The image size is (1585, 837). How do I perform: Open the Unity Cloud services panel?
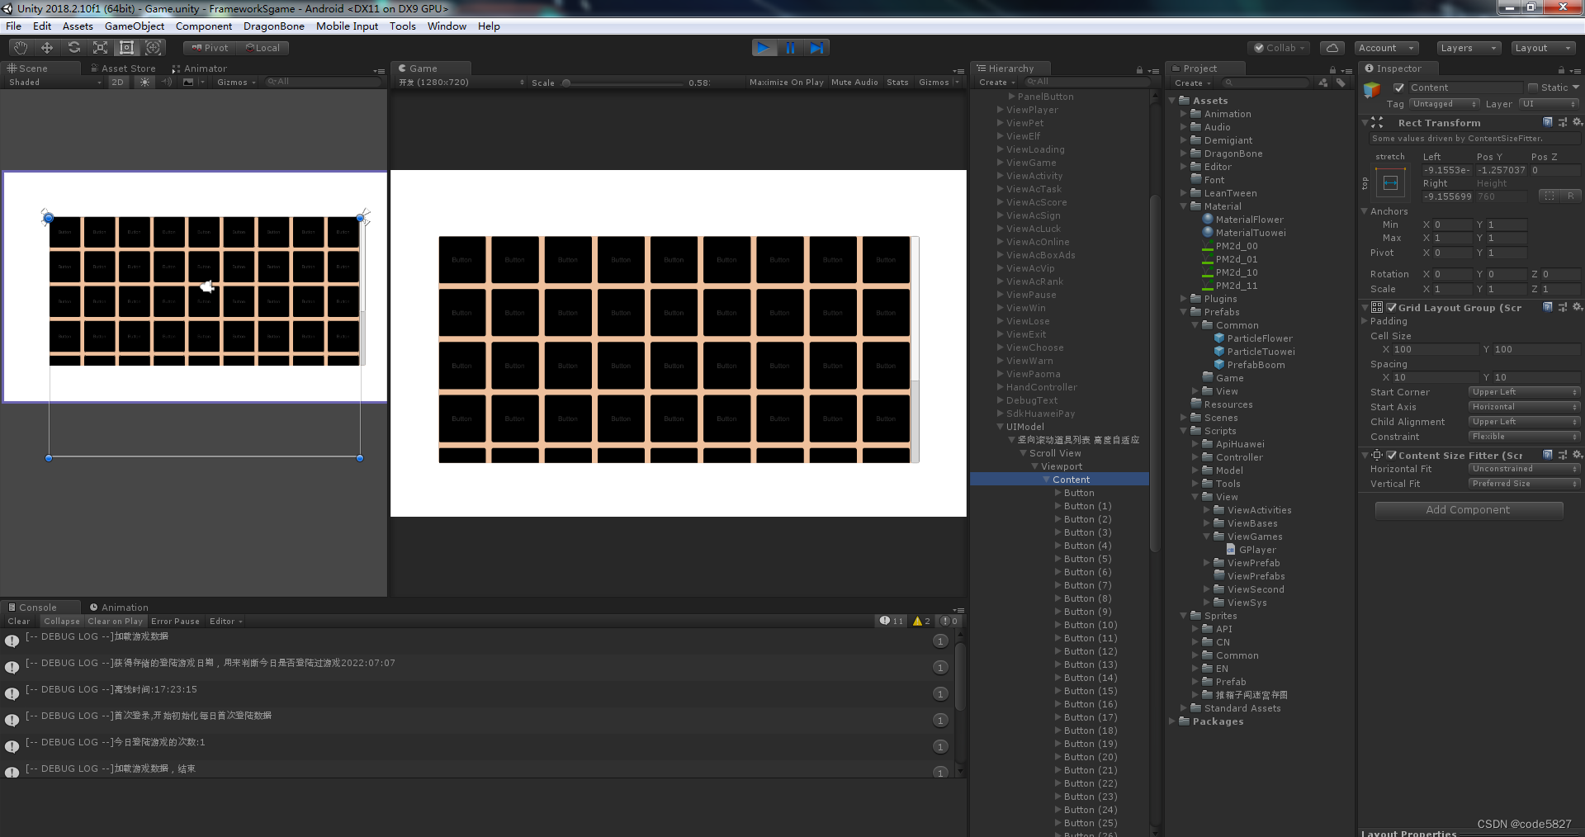tap(1332, 47)
